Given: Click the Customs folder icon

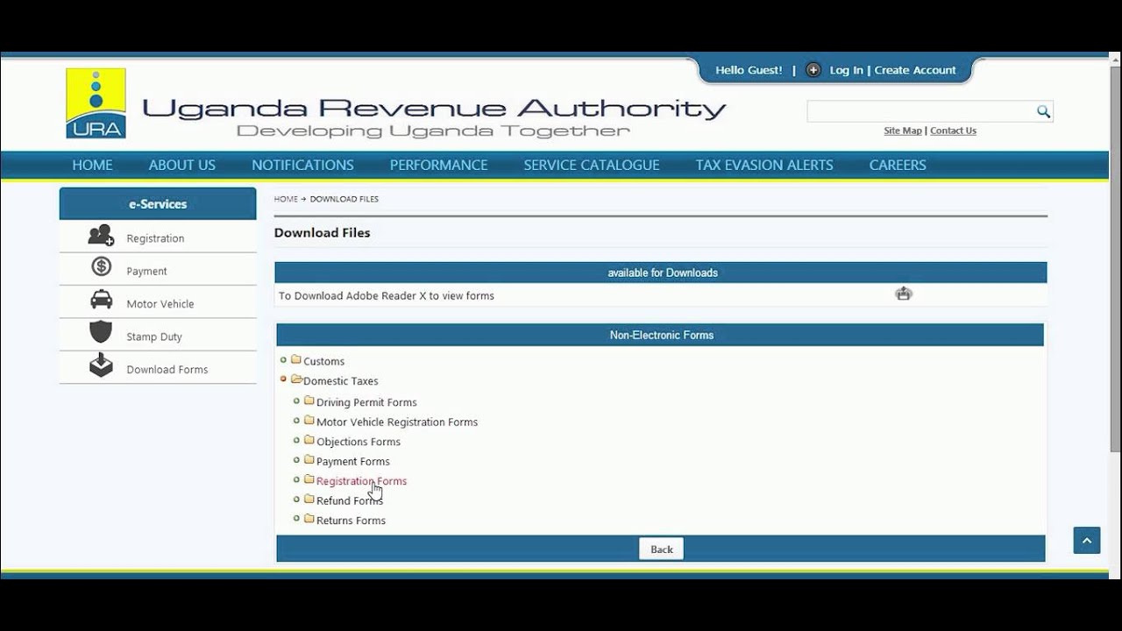Looking at the screenshot, I should 296,359.
